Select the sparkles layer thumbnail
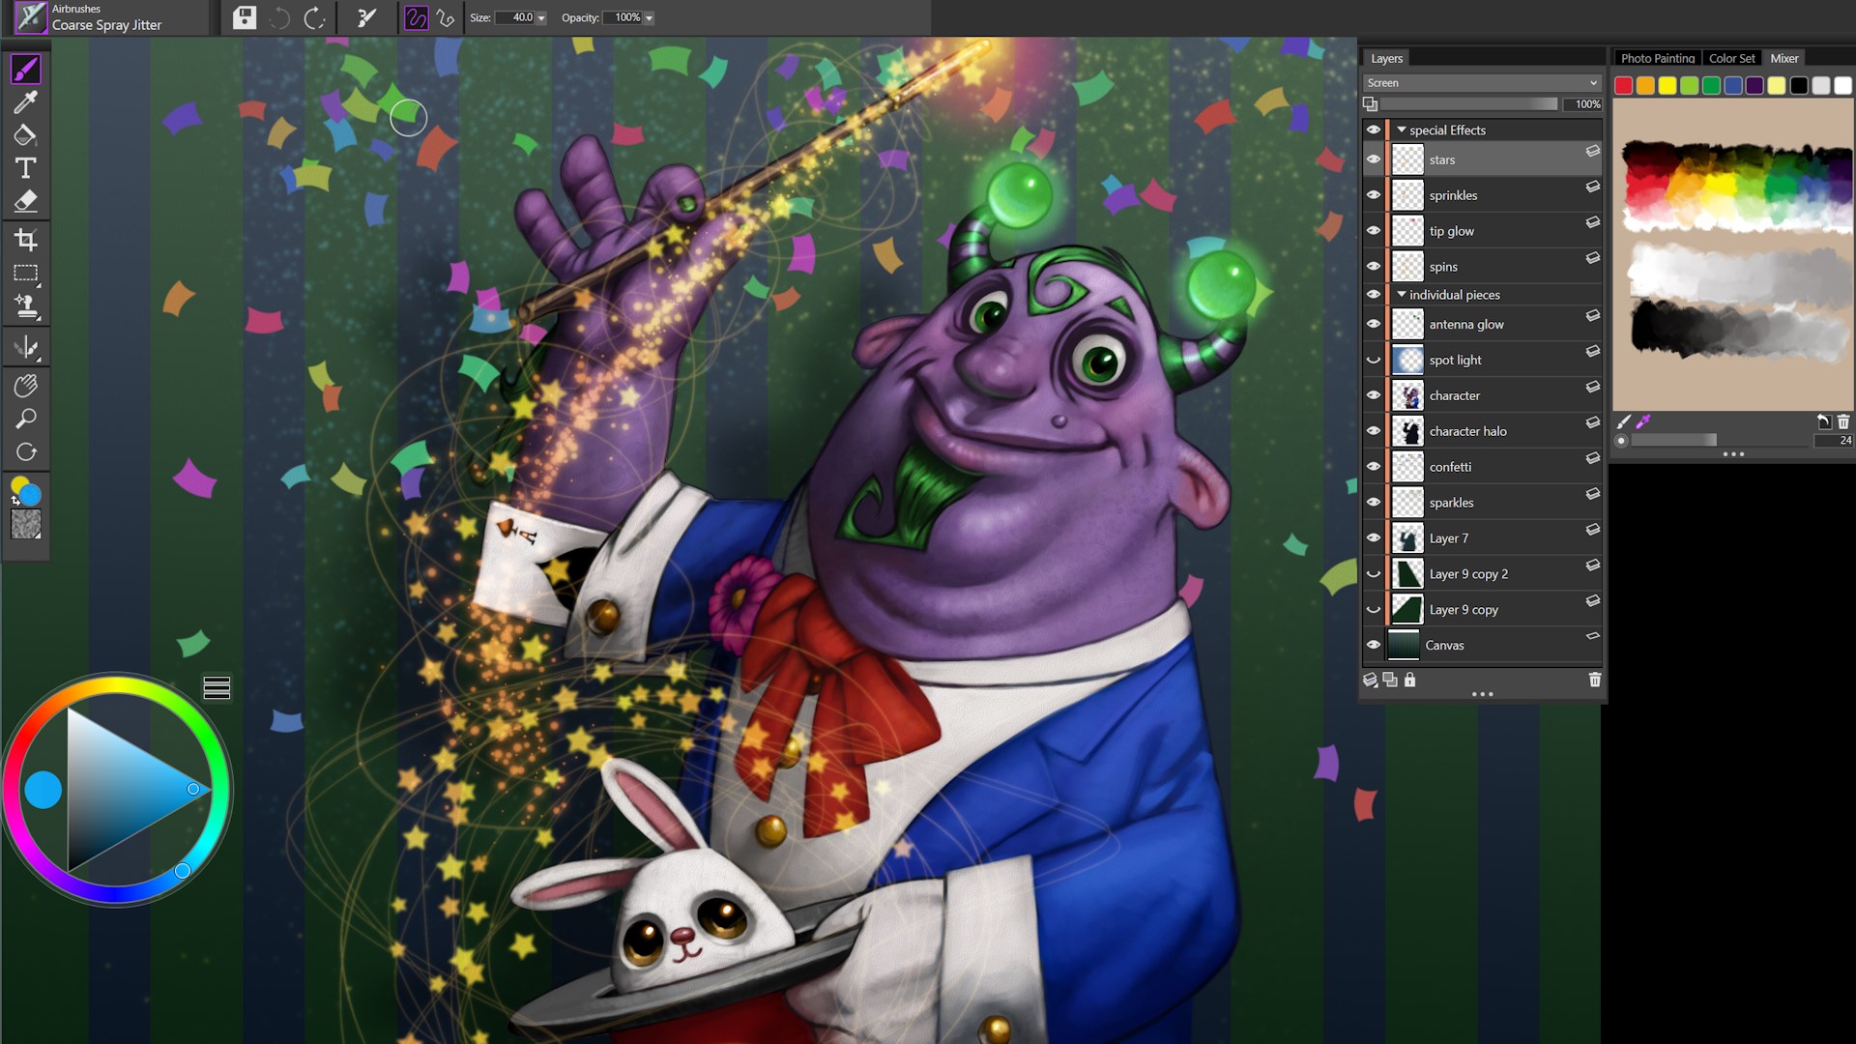The image size is (1856, 1044). coord(1407,503)
